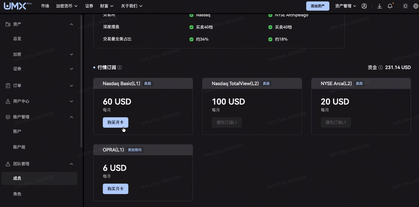
Task: Click 请先订阅L1 under NYSE Arca
Action: click(336, 122)
